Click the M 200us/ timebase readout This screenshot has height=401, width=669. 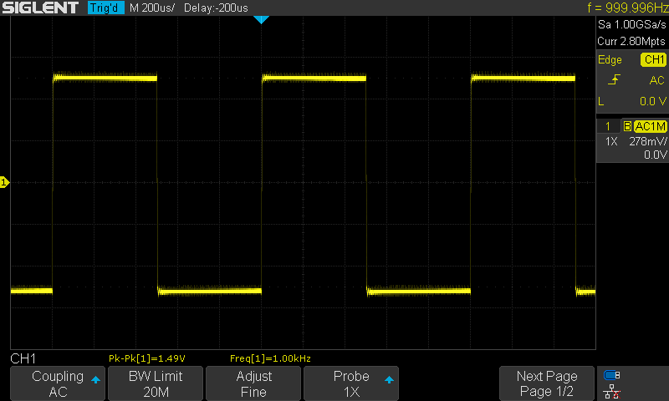[x=152, y=8]
